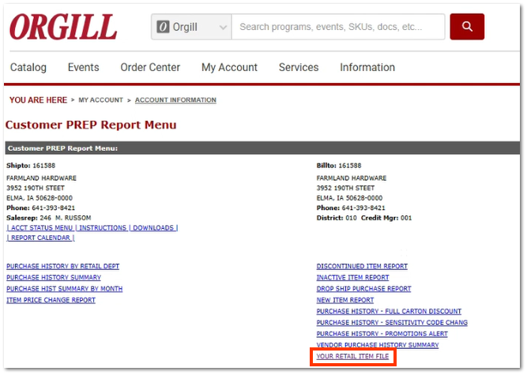Click the Billto 161588 text

339,166
